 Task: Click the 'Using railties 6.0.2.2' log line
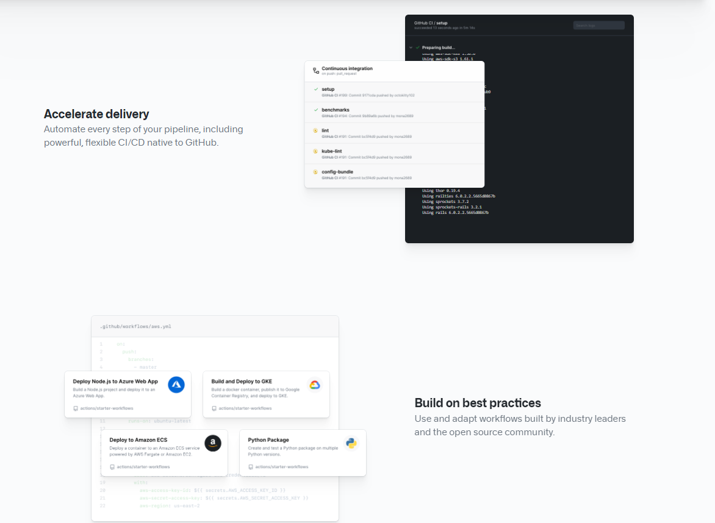coord(458,196)
